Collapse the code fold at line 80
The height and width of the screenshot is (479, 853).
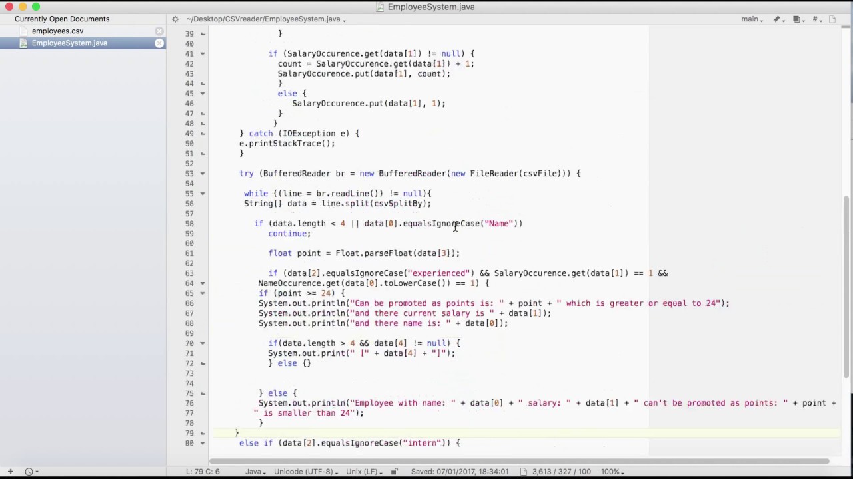tap(203, 443)
